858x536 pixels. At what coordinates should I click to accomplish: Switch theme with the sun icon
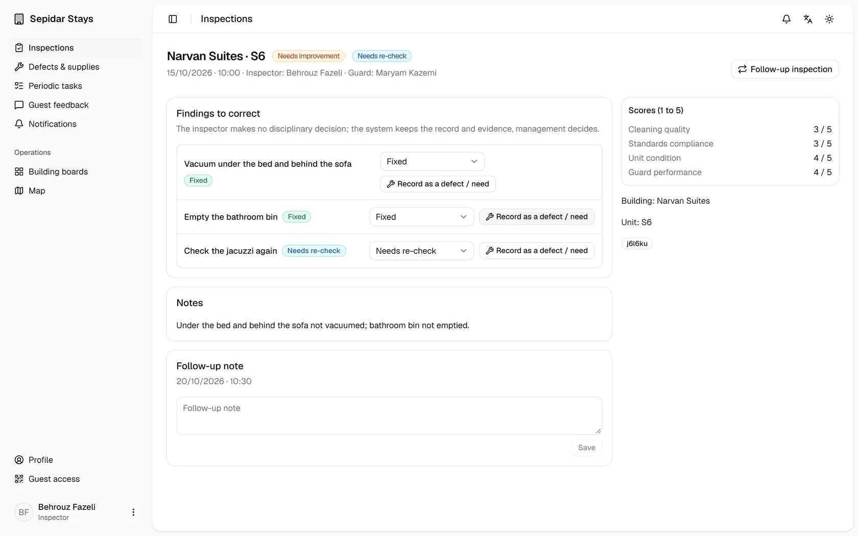coord(829,19)
